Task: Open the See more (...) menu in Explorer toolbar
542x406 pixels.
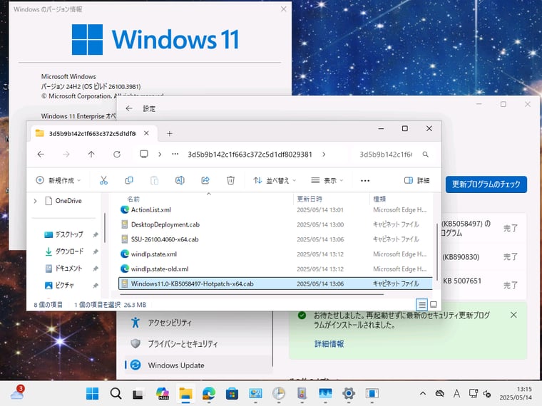Action: pyautogui.click(x=365, y=180)
